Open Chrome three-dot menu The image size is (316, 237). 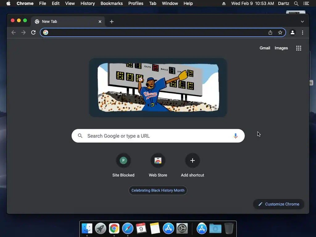(302, 32)
